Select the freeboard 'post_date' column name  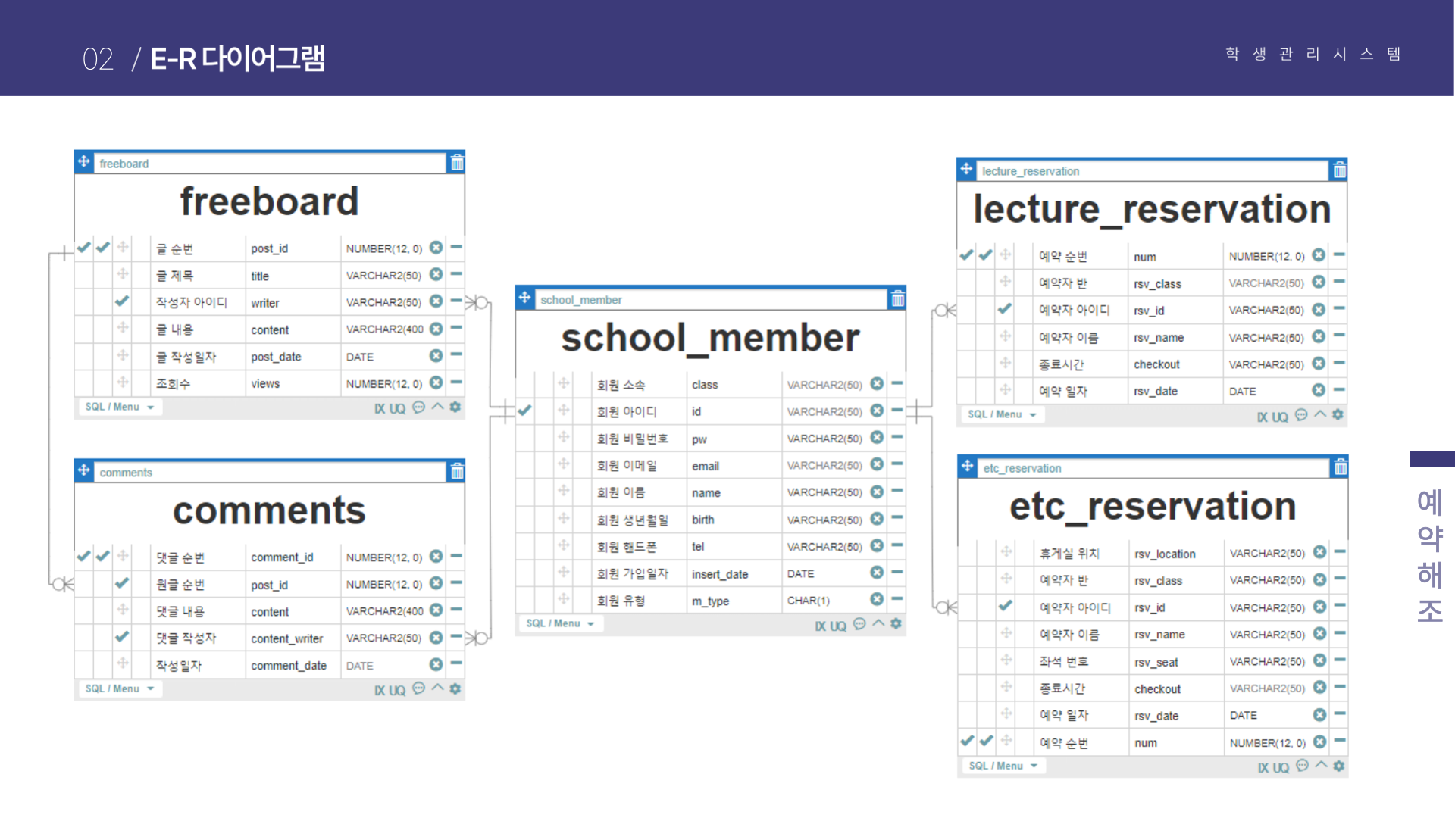(x=276, y=357)
